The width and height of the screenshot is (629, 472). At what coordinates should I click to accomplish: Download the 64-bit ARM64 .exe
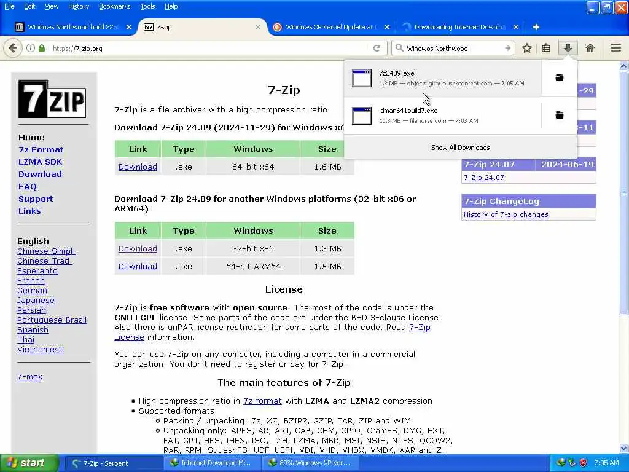point(138,266)
